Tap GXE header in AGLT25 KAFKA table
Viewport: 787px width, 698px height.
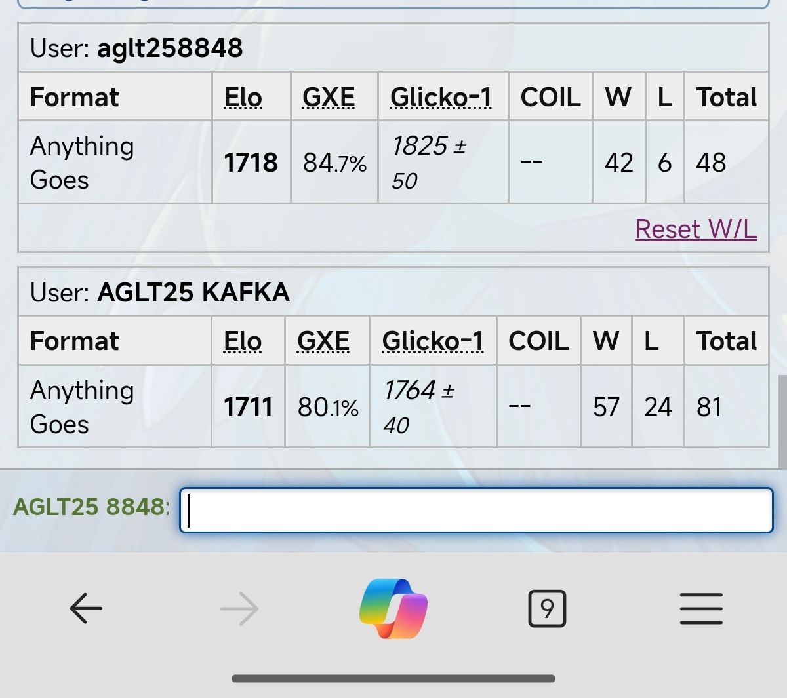point(323,341)
